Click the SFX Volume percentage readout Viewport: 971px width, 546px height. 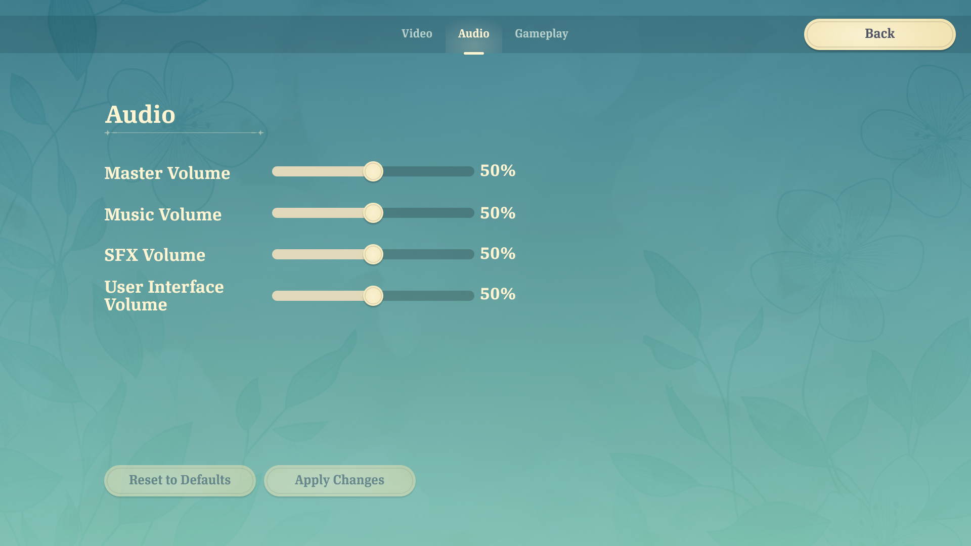498,254
